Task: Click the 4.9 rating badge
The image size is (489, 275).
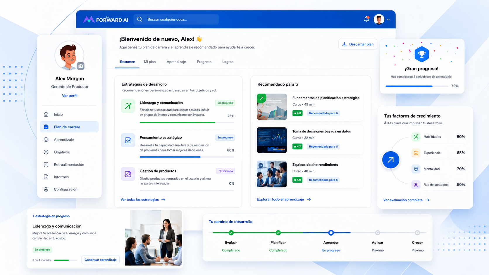Action: coord(297,180)
